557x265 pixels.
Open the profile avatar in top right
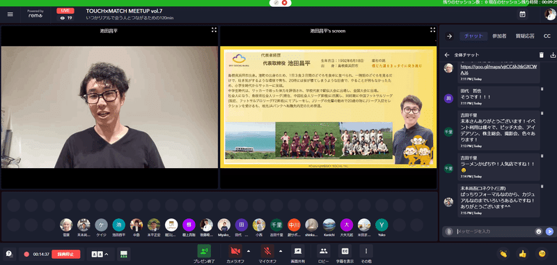coord(550,14)
